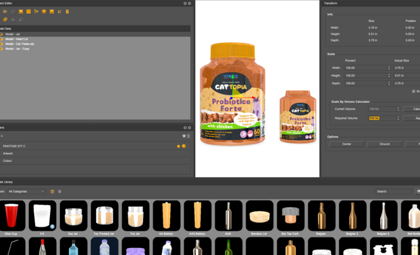420x255 pixels.
Task: Click the large Cattopia jar in viewport
Action: pos(233,94)
